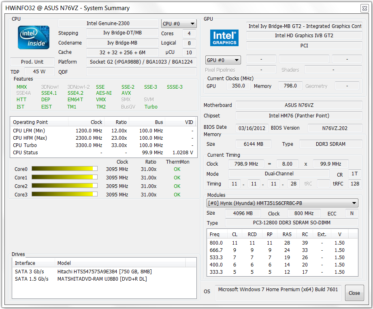Click the Core3 usage bar
The width and height of the screenshot is (373, 309).
(64, 194)
